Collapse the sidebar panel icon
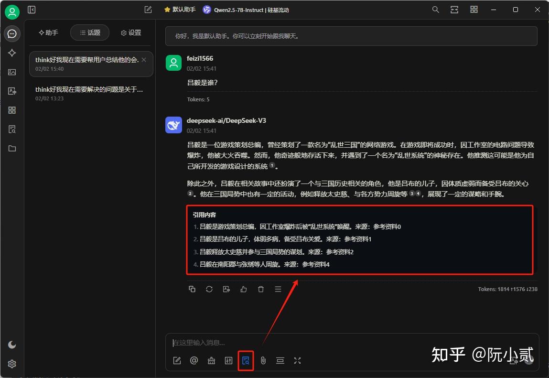 click(32, 10)
